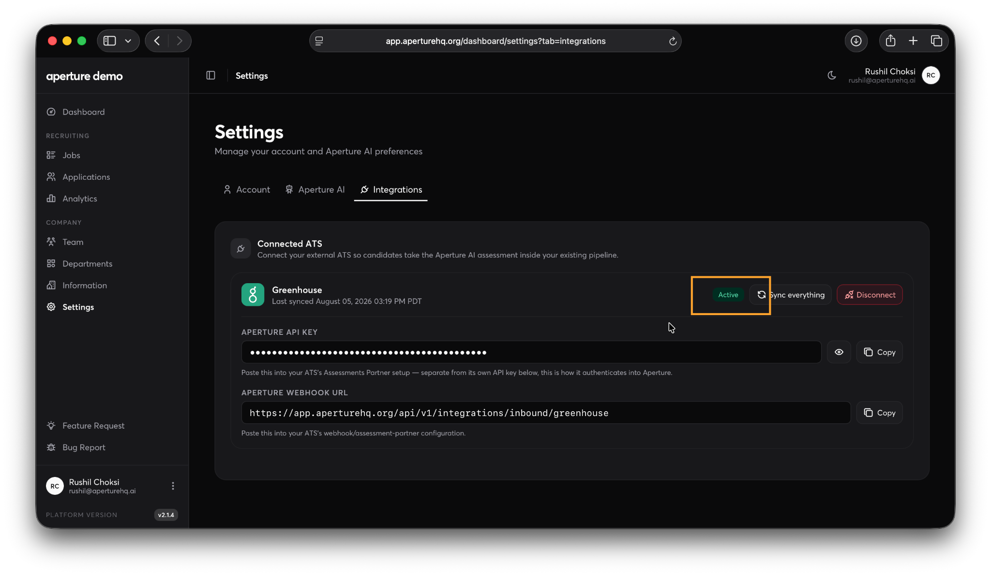The height and width of the screenshot is (576, 991).
Task: Disconnect the Greenhouse integration
Action: pos(870,295)
